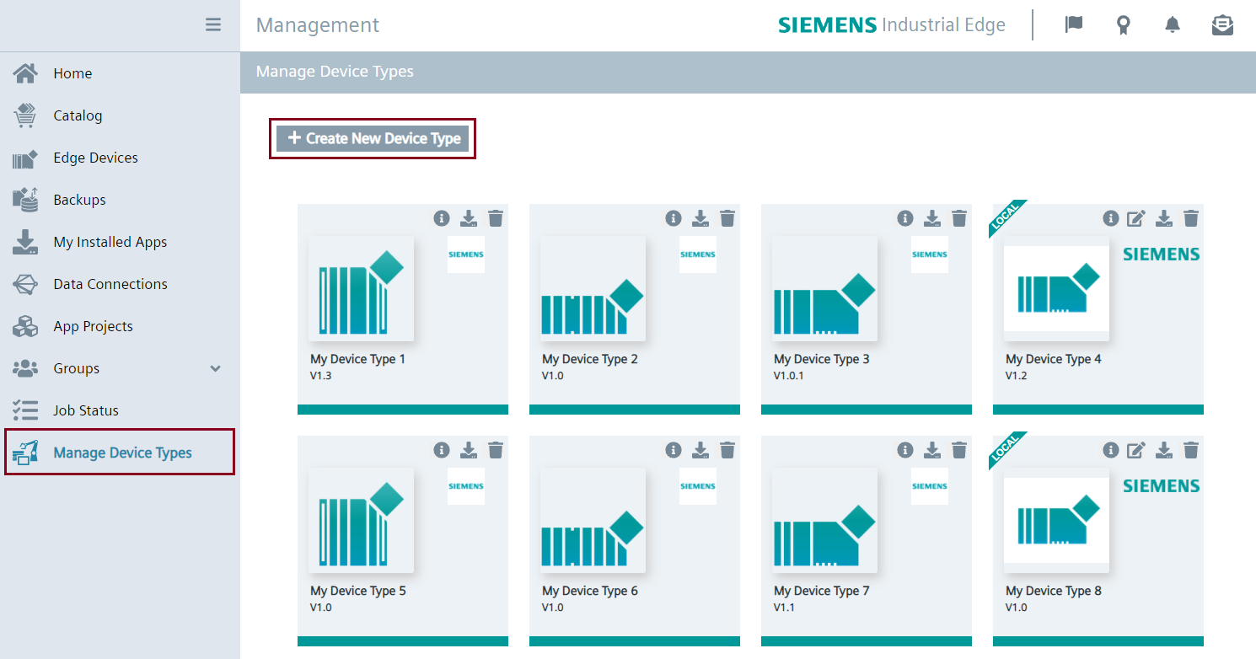Click the Siemens logo on My Device Type 2

[x=698, y=254]
